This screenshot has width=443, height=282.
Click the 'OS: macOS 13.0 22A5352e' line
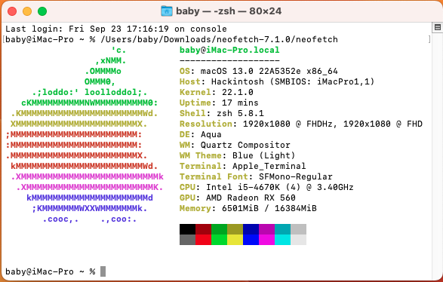[259, 71]
